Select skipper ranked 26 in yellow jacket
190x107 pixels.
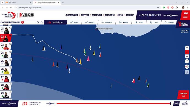[x=6, y=70]
